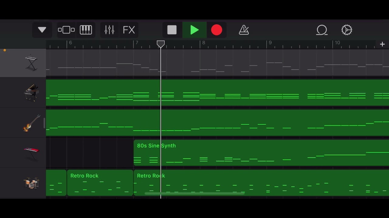Select the bass guitar track icon
389x218 pixels.
coord(31,123)
